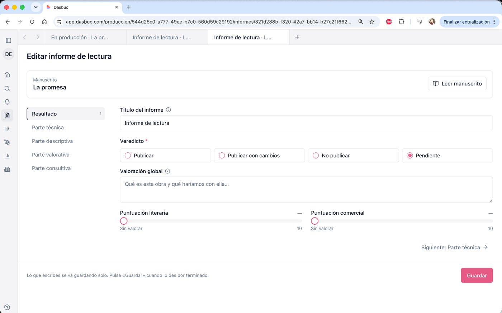Image resolution: width=502 pixels, height=313 pixels.
Task: Open the pen nib icon in sidebar
Action: coord(7,142)
